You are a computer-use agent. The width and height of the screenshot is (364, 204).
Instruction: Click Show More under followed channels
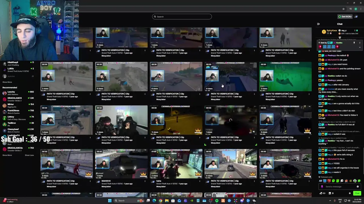click(x=7, y=82)
